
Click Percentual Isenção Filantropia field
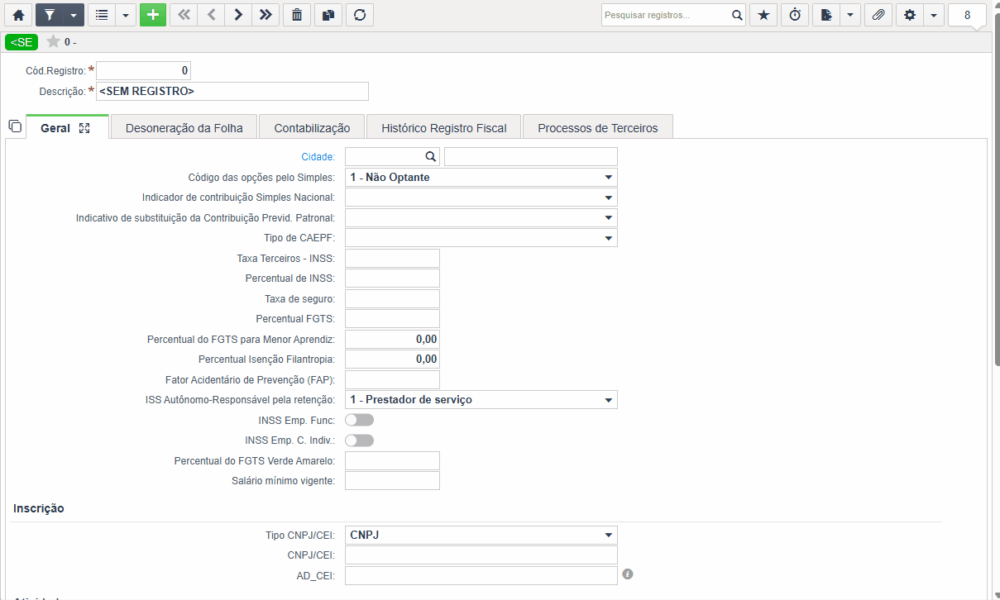(x=392, y=360)
